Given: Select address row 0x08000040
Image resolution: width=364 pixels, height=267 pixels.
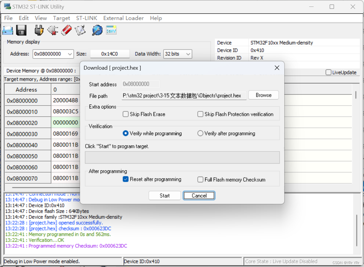Looking at the screenshot, I should [x=28, y=145].
